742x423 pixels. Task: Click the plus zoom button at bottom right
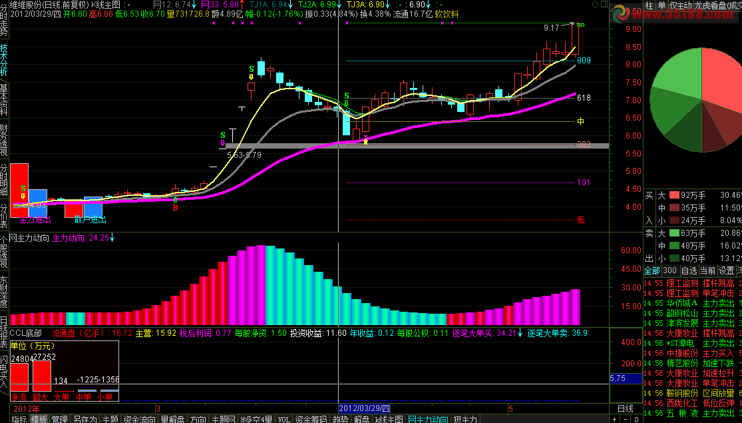[615, 419]
